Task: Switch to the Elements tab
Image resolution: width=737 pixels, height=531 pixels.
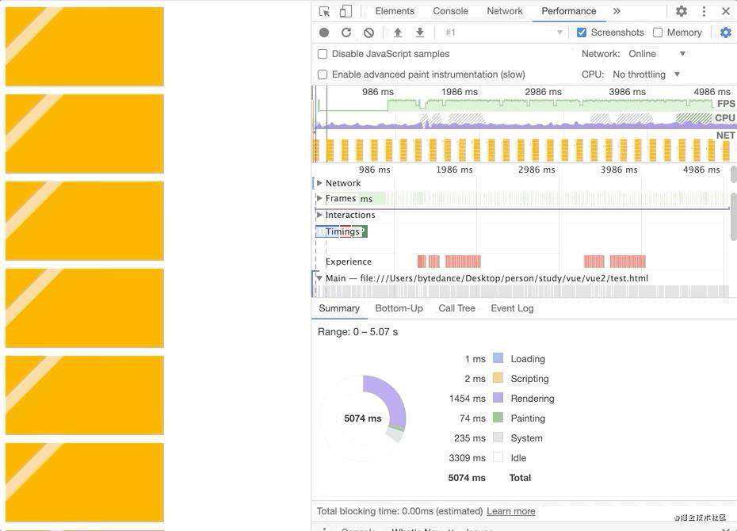Action: (x=395, y=11)
